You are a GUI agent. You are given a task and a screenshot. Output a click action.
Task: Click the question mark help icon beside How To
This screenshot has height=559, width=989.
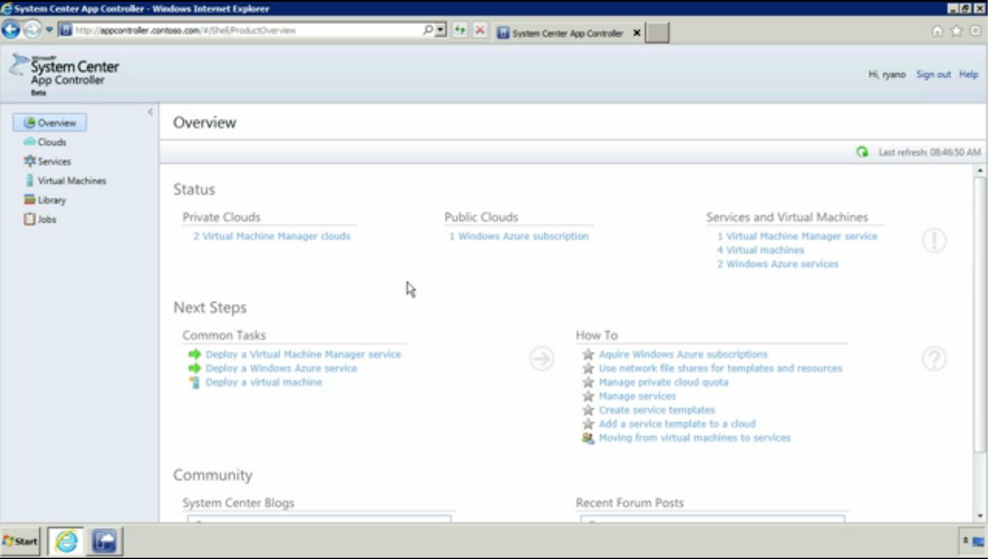tap(934, 359)
